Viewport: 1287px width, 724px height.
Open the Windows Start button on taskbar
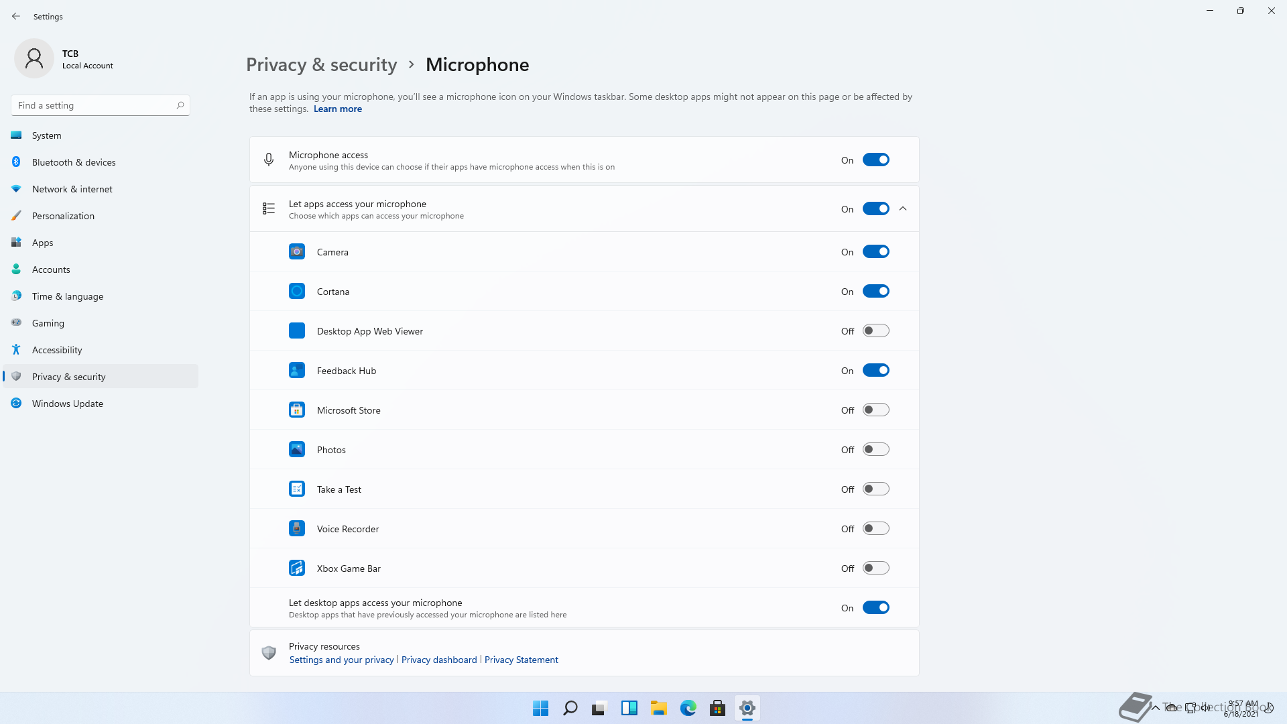(540, 708)
